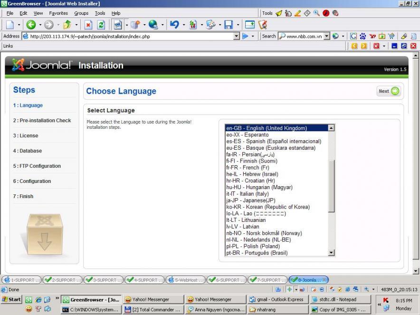Click the Windows Start button
The width and height of the screenshot is (420, 315).
click(x=11, y=299)
